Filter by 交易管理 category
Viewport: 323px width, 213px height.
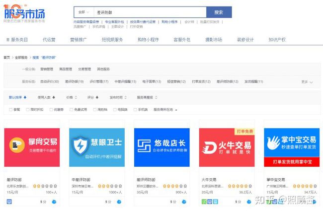pyautogui.click(x=84, y=69)
